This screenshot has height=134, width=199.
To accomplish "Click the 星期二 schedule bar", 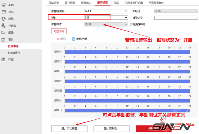I will (x=127, y=62).
